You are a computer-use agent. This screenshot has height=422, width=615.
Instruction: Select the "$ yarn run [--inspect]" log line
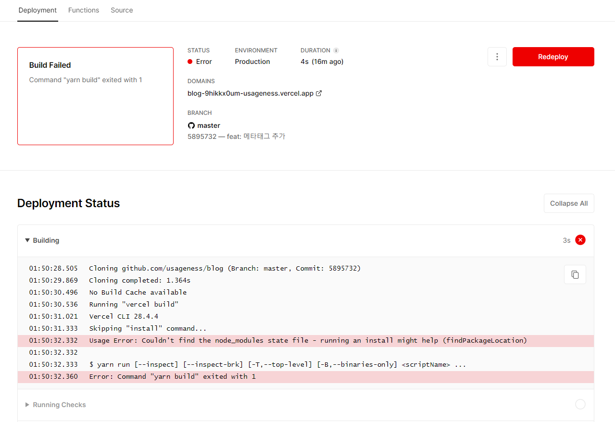306,365
